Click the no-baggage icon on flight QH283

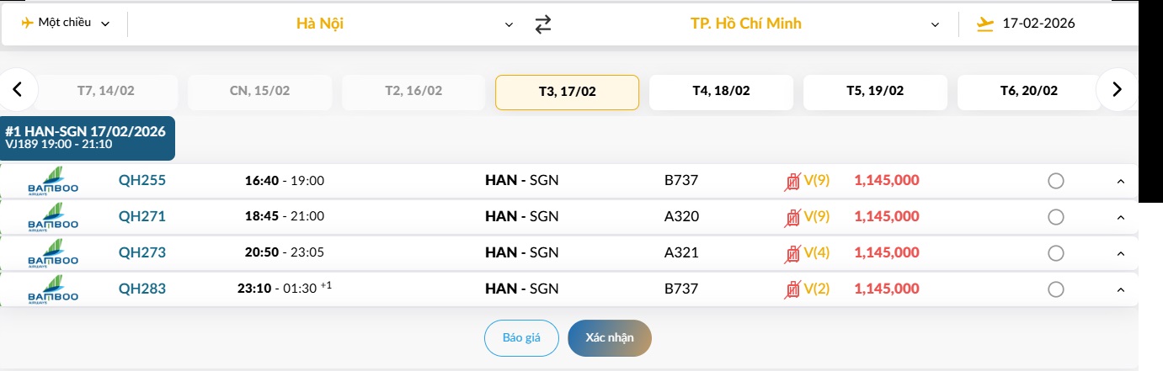coord(792,289)
